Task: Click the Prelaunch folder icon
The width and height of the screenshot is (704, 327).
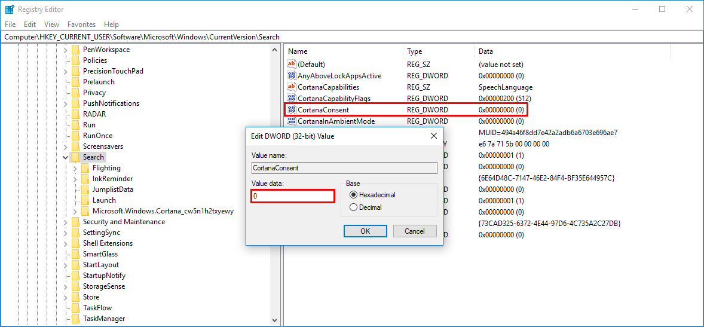Action: click(x=75, y=82)
